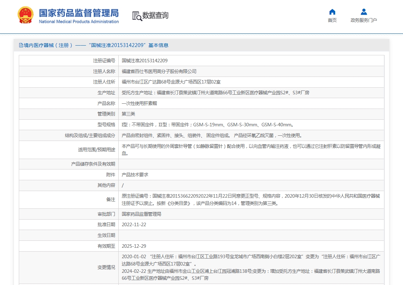The height and width of the screenshot is (285, 403).
Task: Click the 生效日期 label
Action: click(106, 235)
